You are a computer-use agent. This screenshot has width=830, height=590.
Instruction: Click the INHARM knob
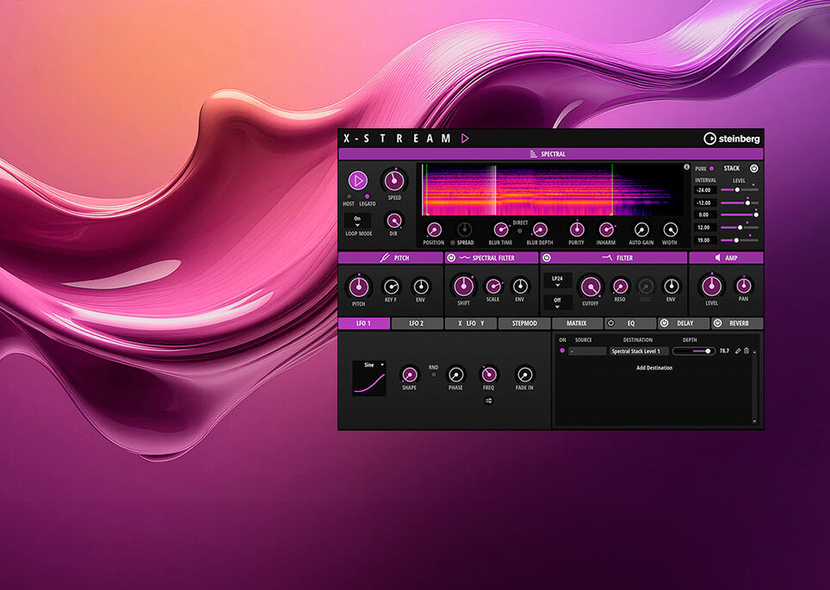point(606,230)
